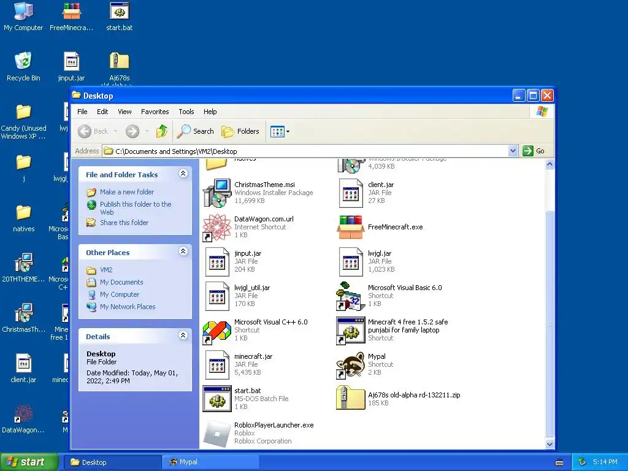Select Microsoft Visual Basic 6.0 shortcut icon

pyautogui.click(x=351, y=296)
